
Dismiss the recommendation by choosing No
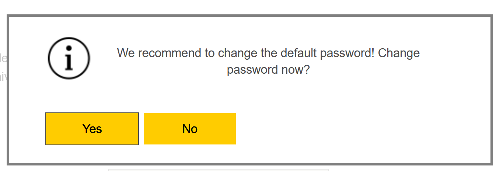pos(190,129)
